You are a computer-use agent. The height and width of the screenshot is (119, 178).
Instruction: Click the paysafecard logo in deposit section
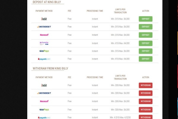click(x=44, y=59)
